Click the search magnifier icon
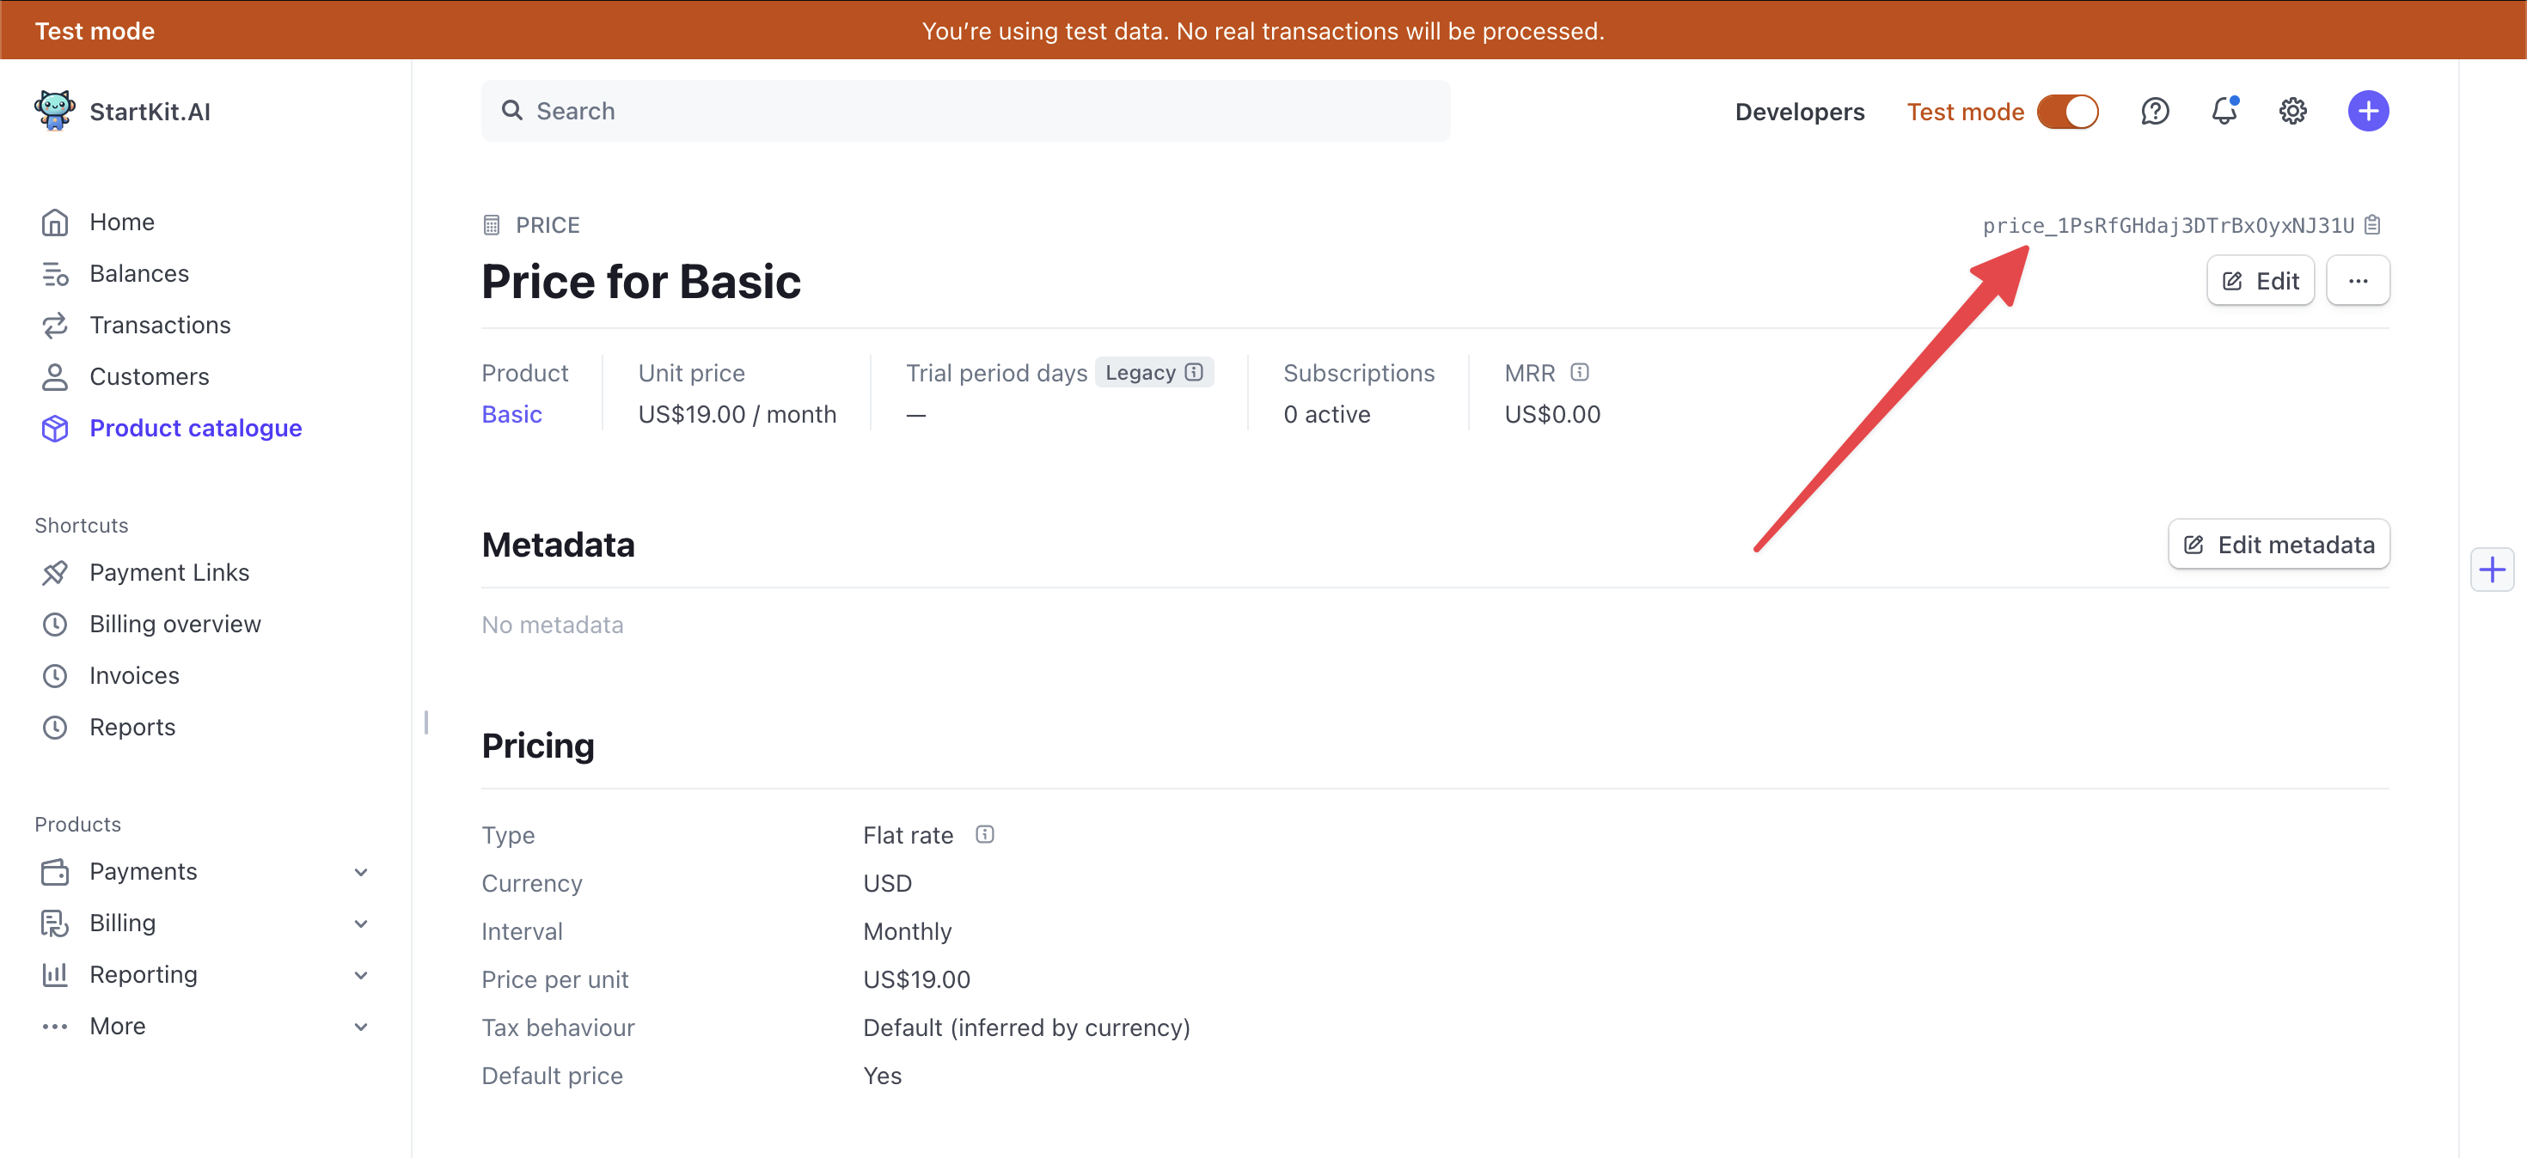The image size is (2527, 1158). [512, 110]
